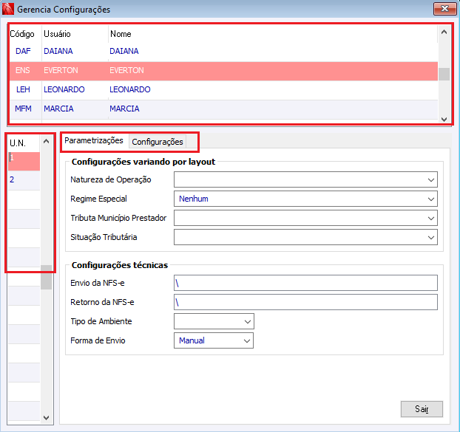Select U.N. entry 2
460x432 pixels.
pos(24,180)
